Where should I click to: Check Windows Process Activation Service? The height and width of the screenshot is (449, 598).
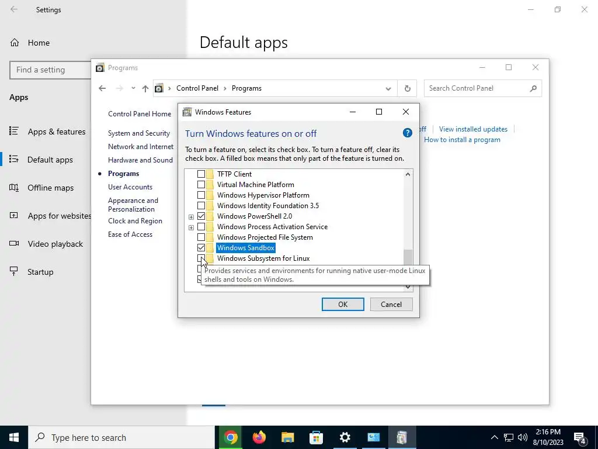[201, 227]
